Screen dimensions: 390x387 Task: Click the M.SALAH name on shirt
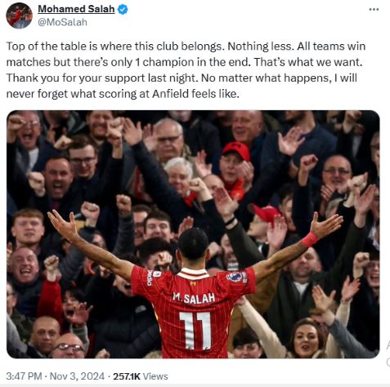point(194,298)
